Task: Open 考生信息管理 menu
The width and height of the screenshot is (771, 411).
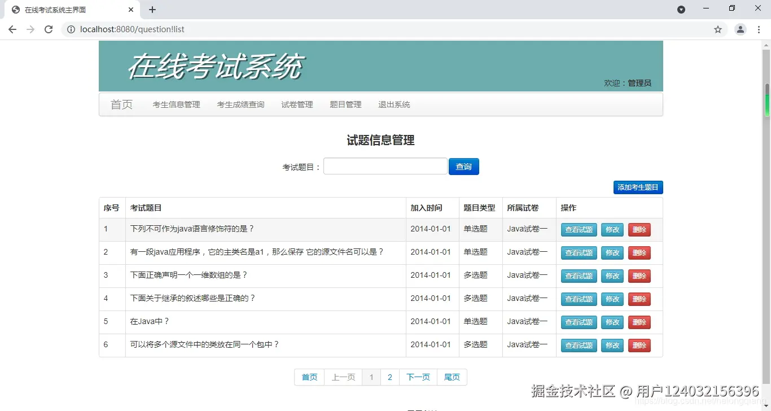Action: 176,104
